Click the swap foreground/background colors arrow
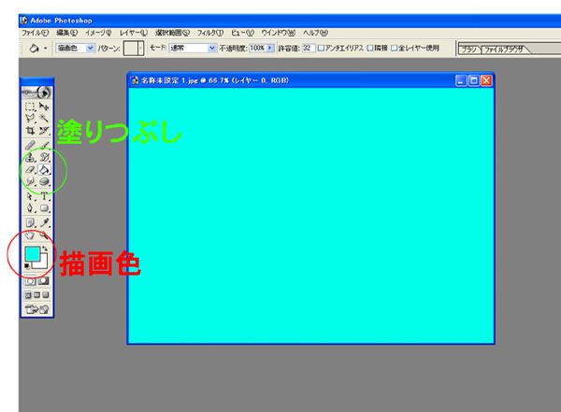The height and width of the screenshot is (412, 561). pos(45,249)
